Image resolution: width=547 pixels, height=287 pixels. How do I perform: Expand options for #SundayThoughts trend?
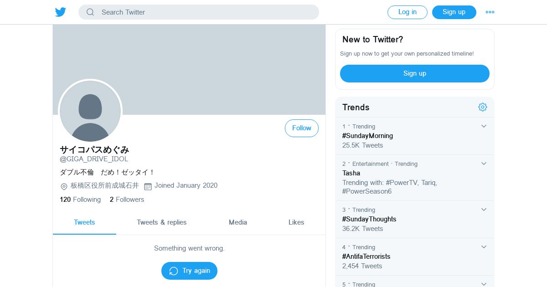(x=484, y=210)
